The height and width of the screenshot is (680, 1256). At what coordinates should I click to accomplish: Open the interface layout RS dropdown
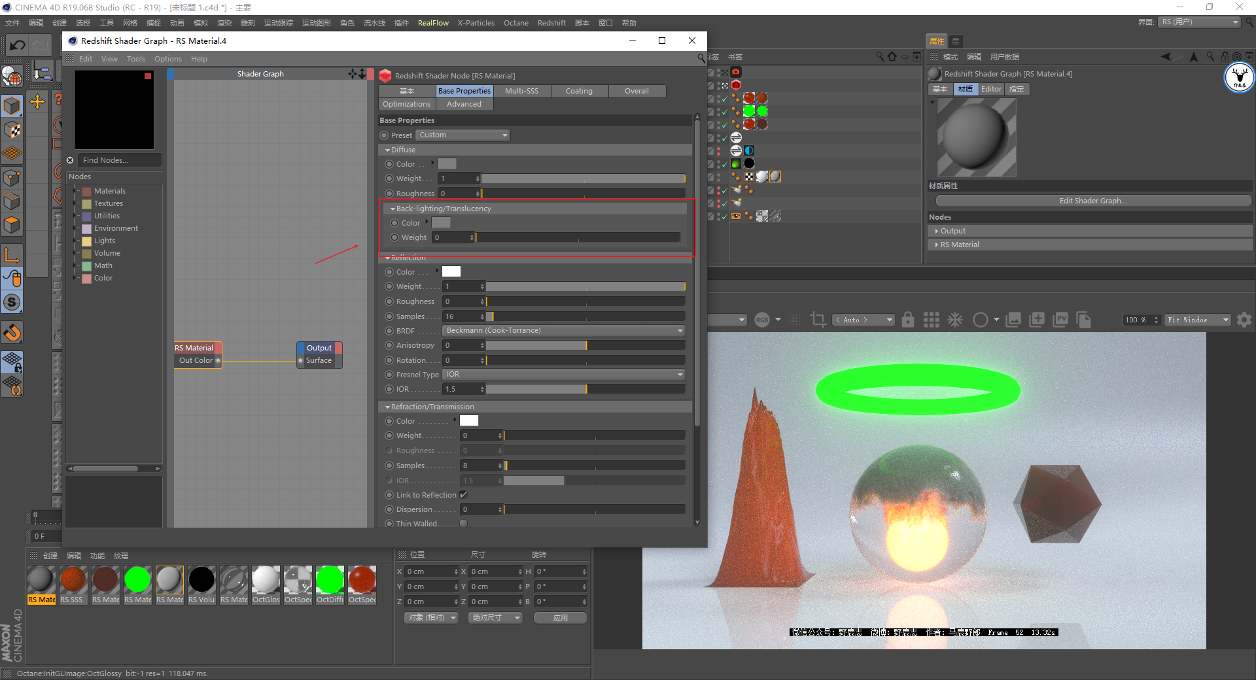pyautogui.click(x=1200, y=22)
